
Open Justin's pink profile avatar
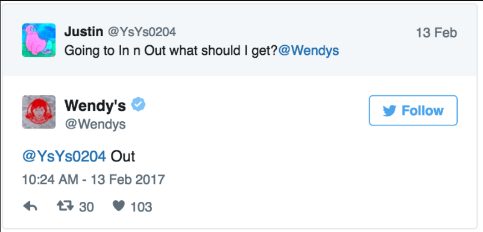click(x=39, y=40)
